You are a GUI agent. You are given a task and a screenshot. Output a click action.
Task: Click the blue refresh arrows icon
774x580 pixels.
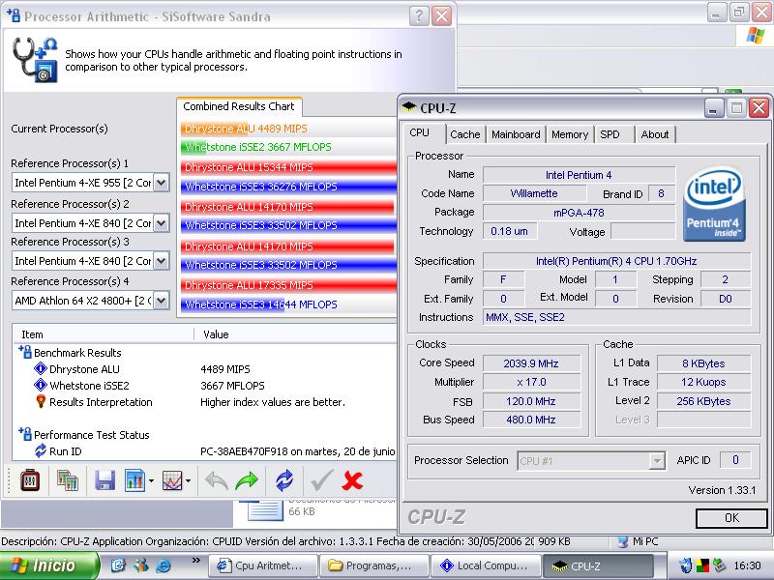(284, 479)
